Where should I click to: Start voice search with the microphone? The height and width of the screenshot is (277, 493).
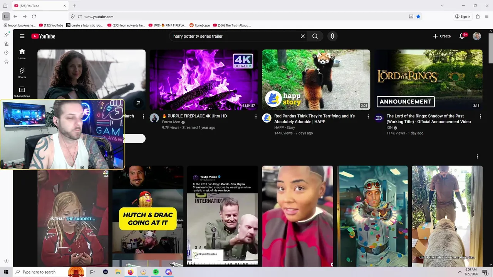332,36
